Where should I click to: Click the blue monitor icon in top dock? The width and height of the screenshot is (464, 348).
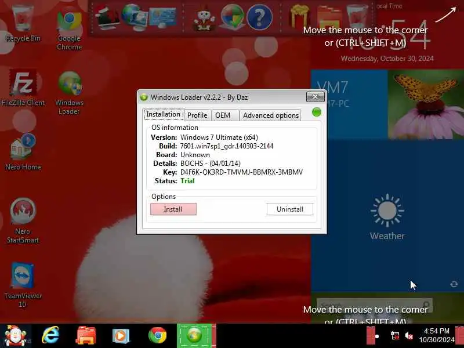pyautogui.click(x=163, y=19)
